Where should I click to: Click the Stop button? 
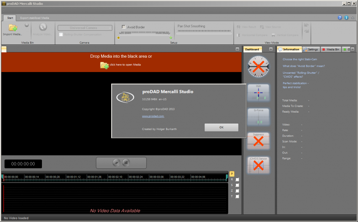tap(126, 163)
